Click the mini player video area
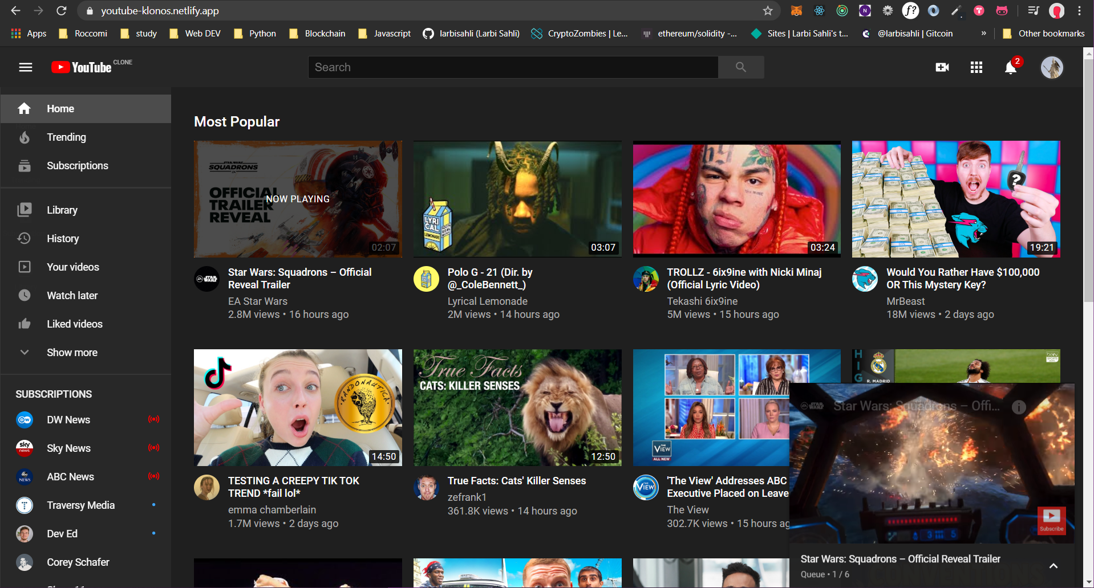The width and height of the screenshot is (1094, 588). pyautogui.click(x=932, y=463)
